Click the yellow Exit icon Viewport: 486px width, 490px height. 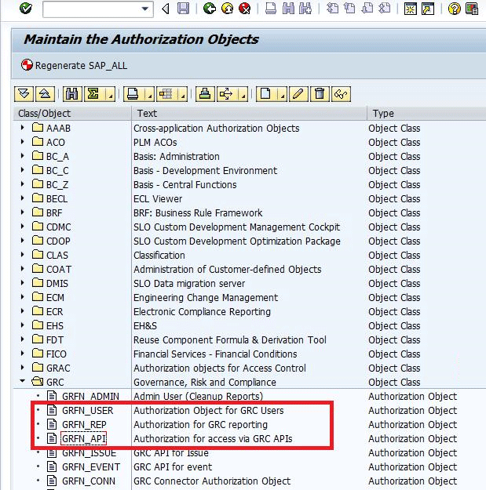point(227,9)
